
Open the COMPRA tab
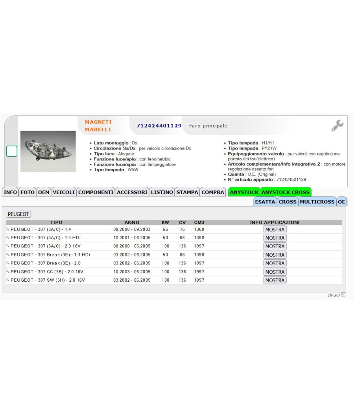tap(213, 192)
